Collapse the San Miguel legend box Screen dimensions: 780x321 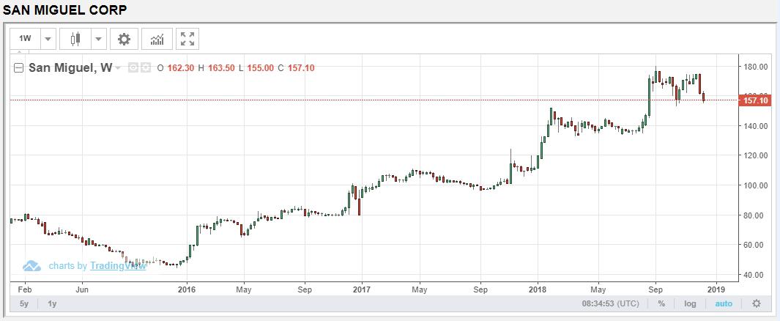pyautogui.click(x=19, y=68)
